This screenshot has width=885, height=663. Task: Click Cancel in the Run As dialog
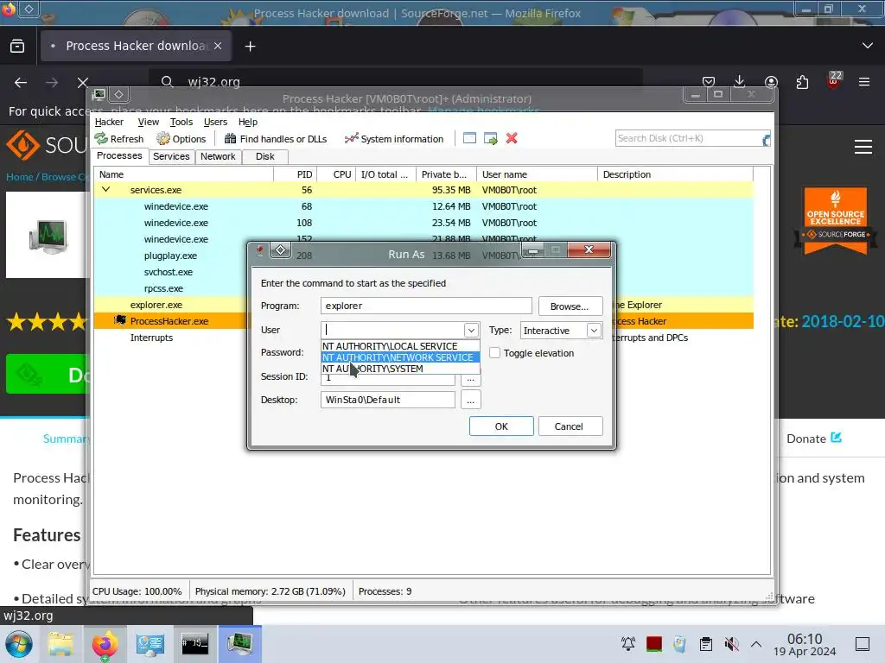570,426
